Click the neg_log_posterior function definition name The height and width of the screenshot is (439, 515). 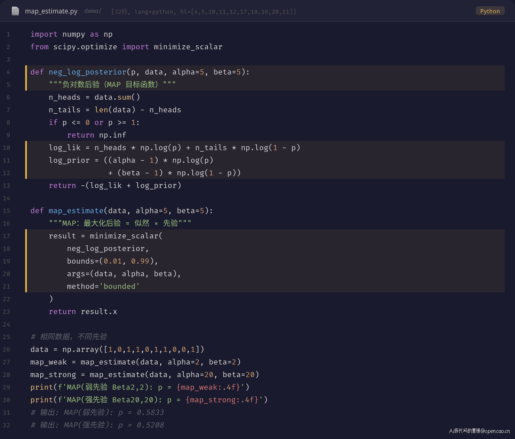[x=88, y=72]
